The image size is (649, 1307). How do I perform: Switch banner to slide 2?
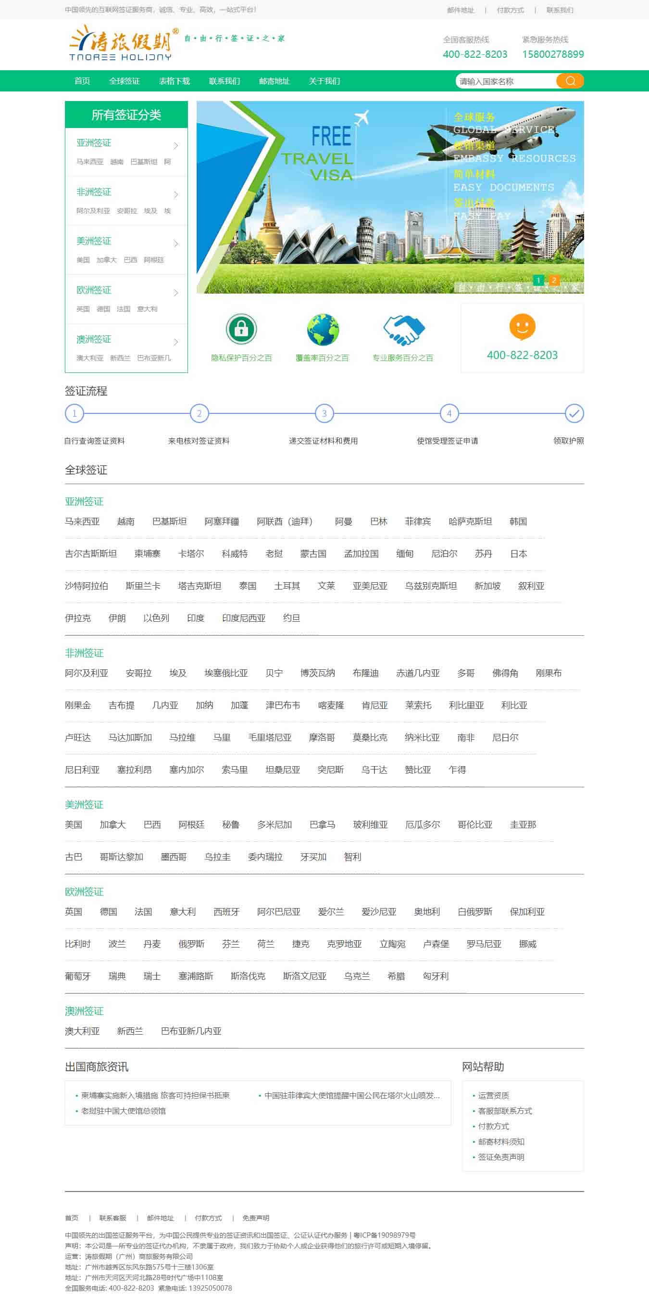554,280
